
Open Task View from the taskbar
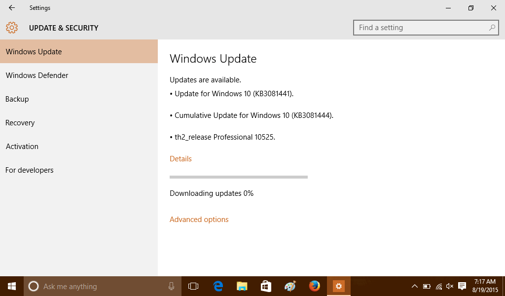193,286
